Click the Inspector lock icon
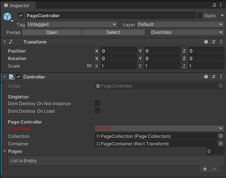 tap(214, 5)
